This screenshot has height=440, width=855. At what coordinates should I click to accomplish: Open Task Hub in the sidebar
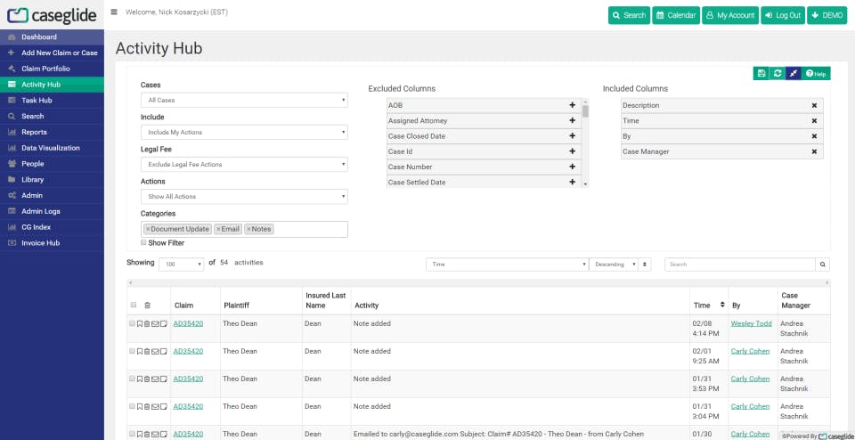[37, 101]
